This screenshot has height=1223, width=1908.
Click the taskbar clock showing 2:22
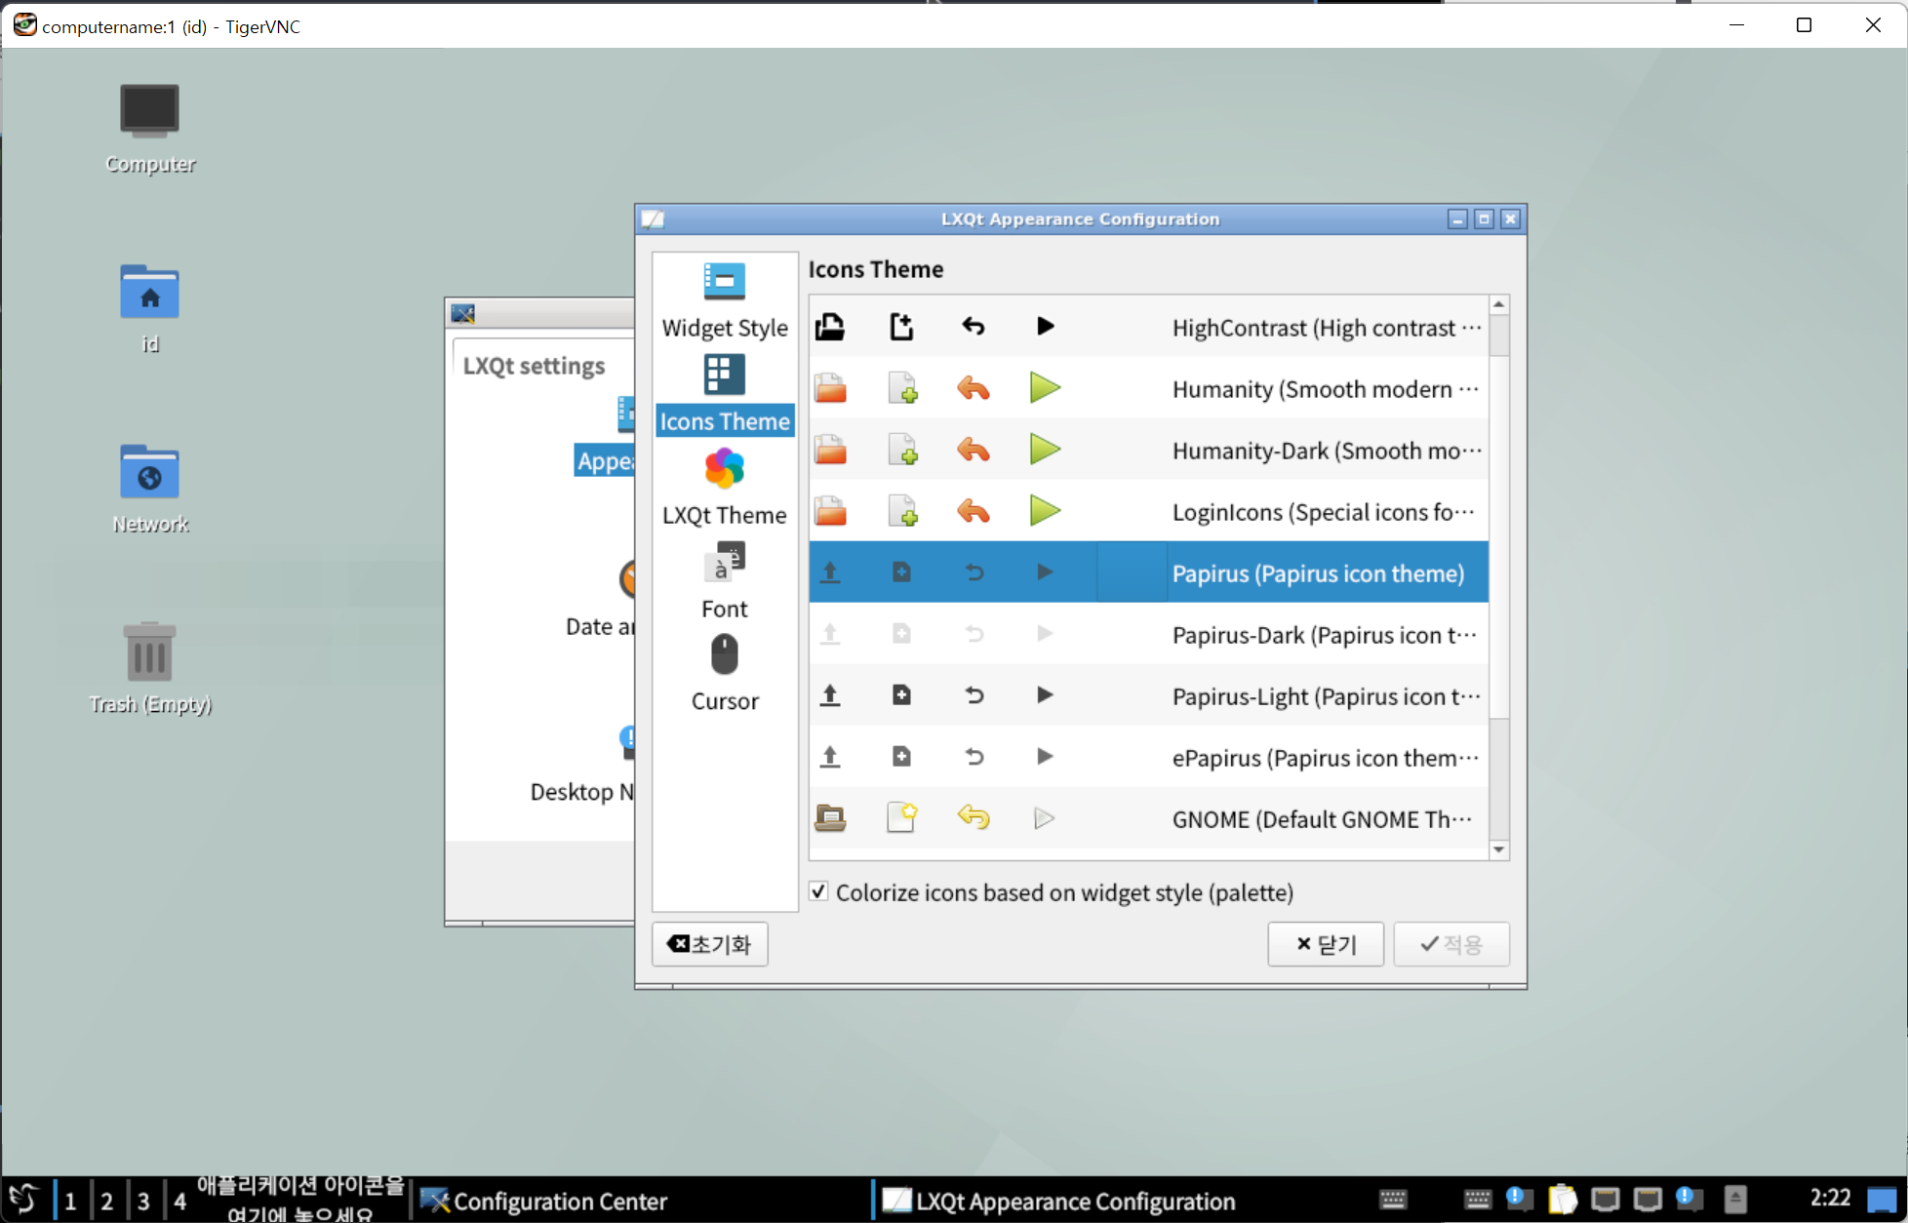click(x=1829, y=1198)
